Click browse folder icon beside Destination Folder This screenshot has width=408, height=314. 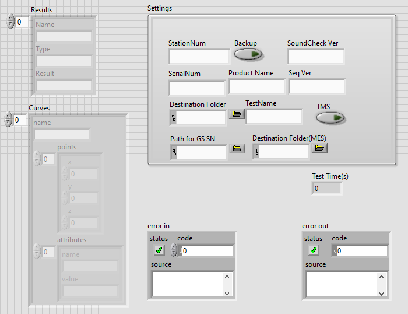point(236,114)
